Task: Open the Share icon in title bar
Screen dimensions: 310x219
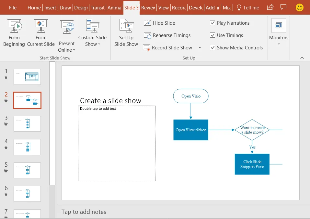Action: coord(270,7)
